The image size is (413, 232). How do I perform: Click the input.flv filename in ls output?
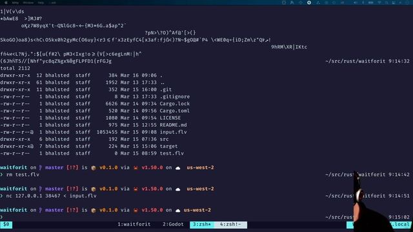(x=173, y=132)
